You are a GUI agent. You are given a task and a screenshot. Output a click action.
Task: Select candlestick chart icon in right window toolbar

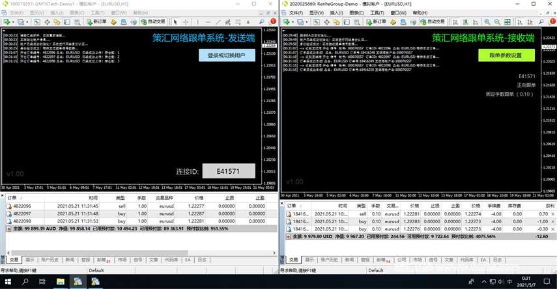point(465,22)
